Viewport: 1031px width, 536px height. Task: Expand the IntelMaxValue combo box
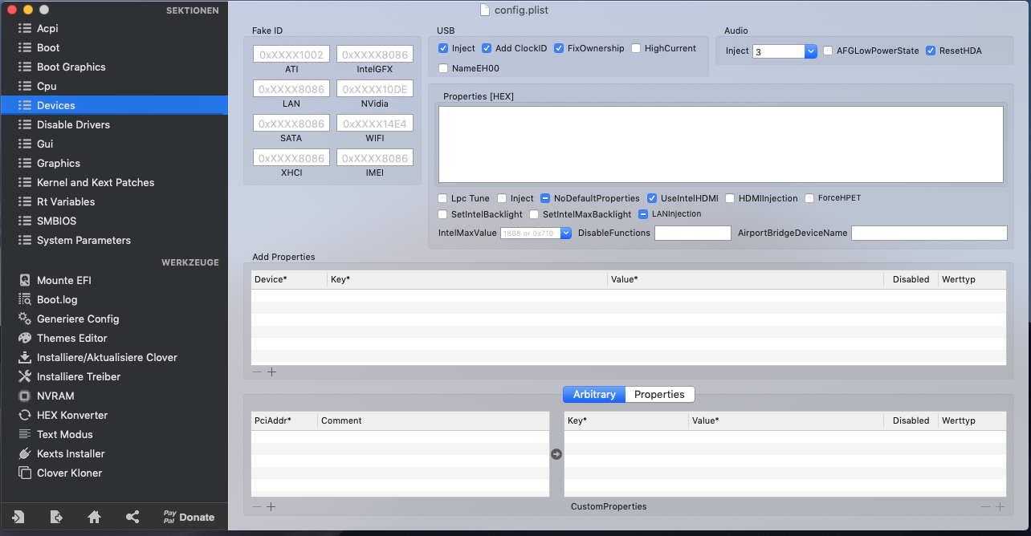pos(565,233)
